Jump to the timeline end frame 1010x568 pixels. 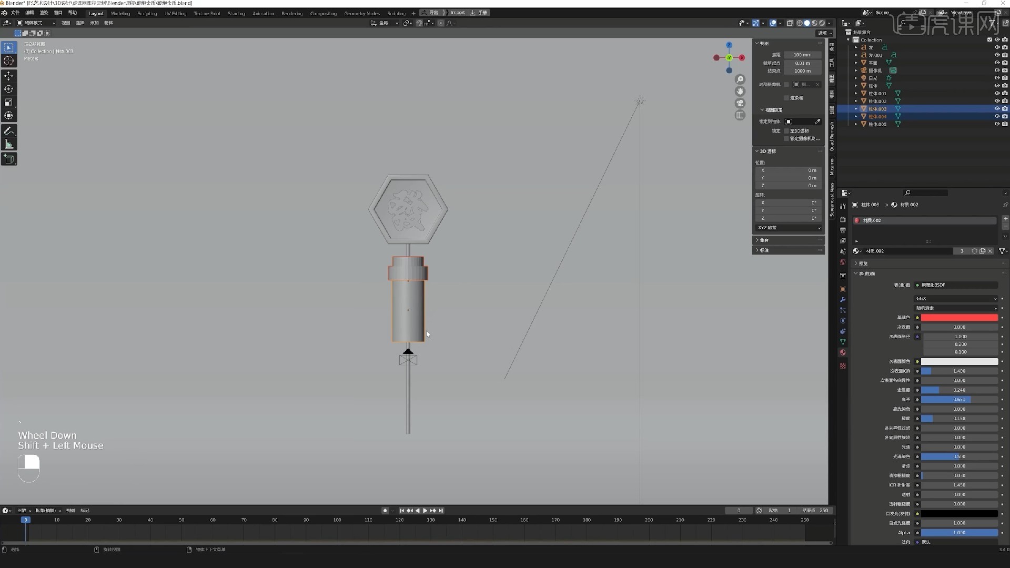pyautogui.click(x=441, y=511)
